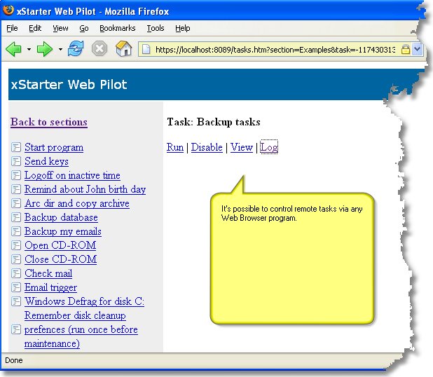Click the View link for Backup tasks
The width and height of the screenshot is (433, 377).
pyautogui.click(x=242, y=147)
